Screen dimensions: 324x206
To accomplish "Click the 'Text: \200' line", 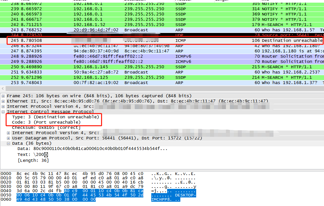I will 33,155.
